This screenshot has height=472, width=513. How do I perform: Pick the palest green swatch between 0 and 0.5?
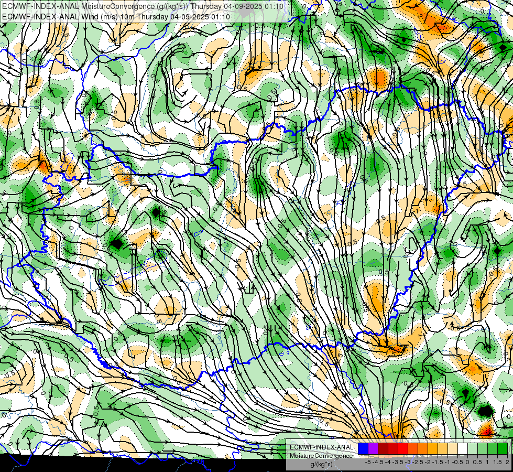(x=473, y=449)
